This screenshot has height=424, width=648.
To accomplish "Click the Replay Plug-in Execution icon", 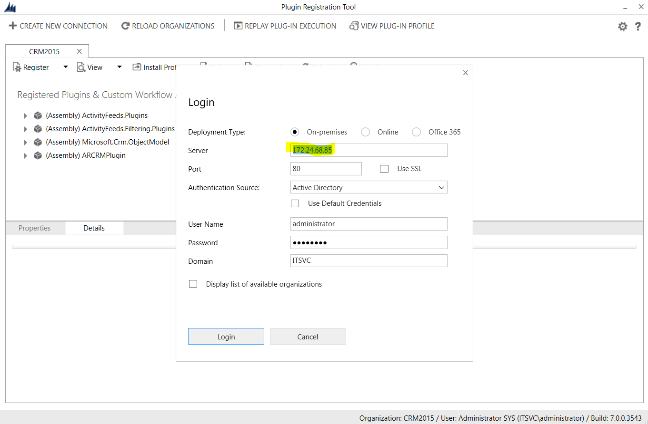I will click(238, 26).
